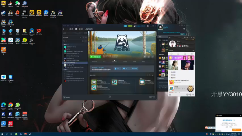The image size is (242, 136).
Task: Select Just Cause 4 in the library list
Action: coord(70,58)
